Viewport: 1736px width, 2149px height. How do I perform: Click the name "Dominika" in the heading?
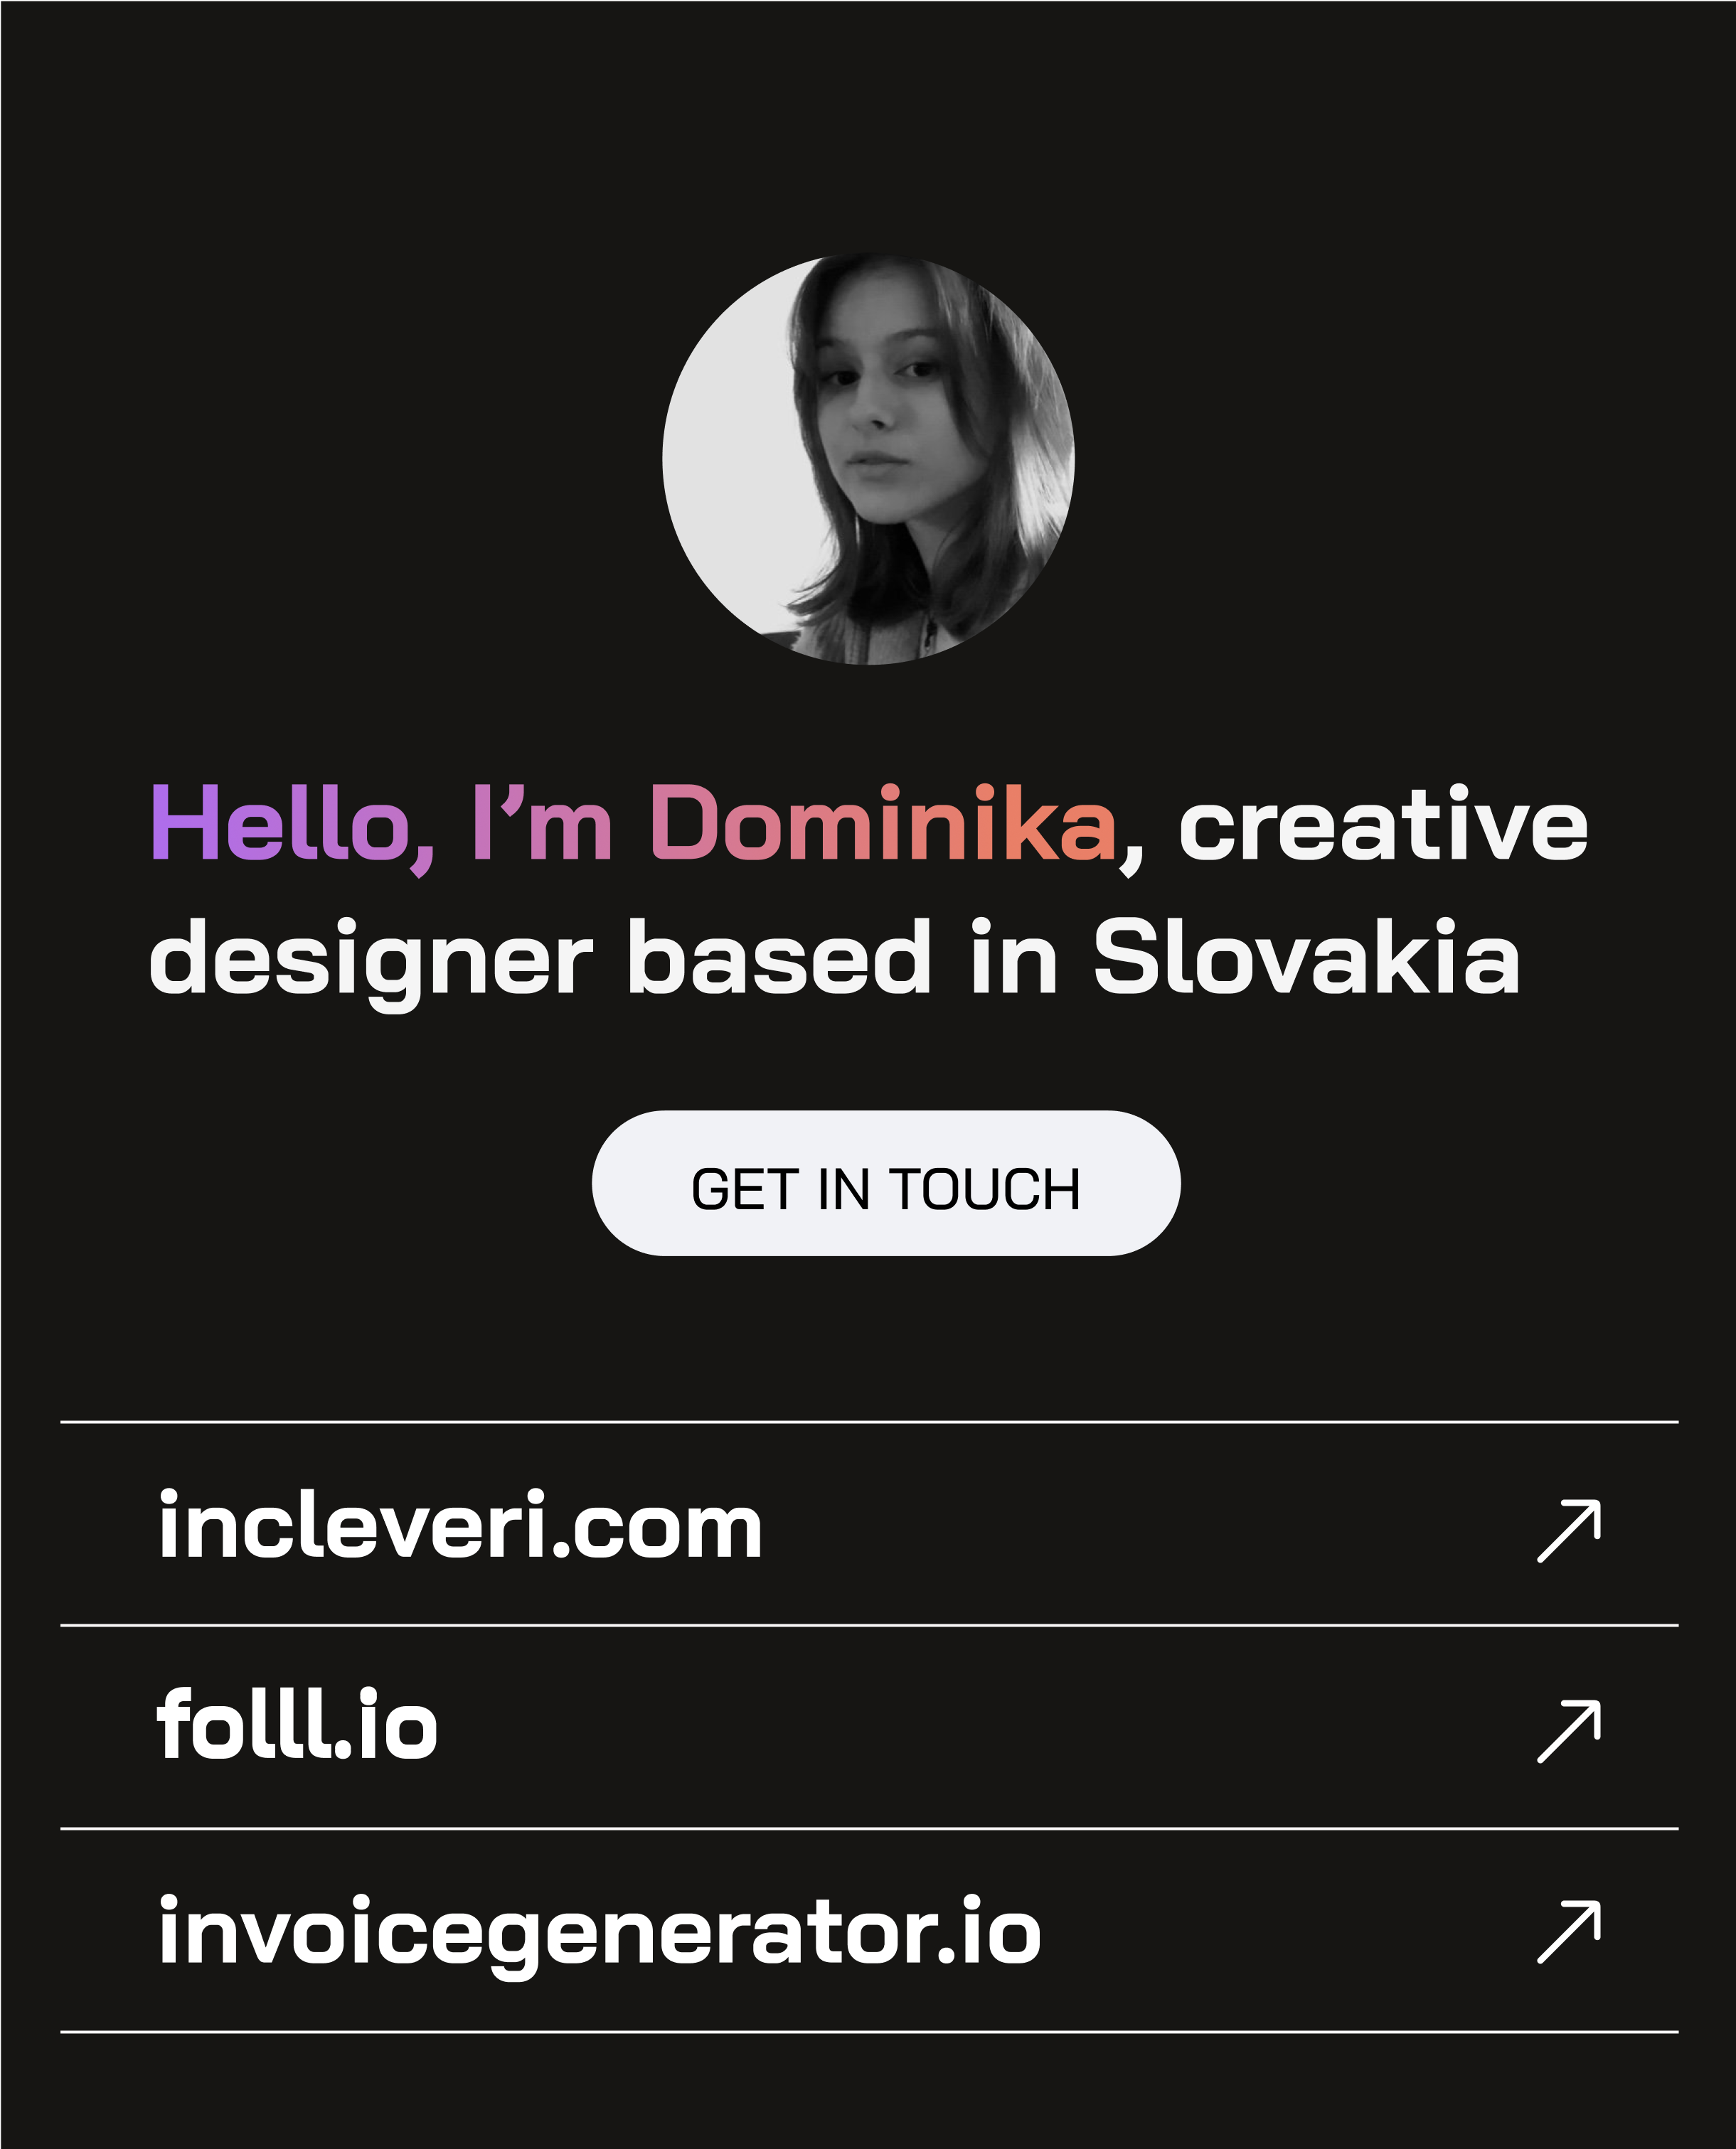click(x=883, y=824)
